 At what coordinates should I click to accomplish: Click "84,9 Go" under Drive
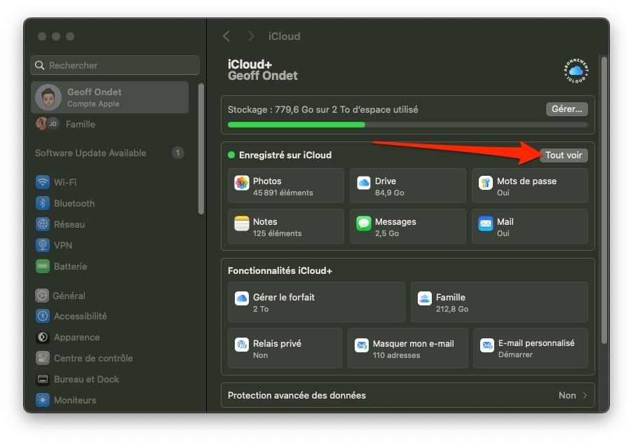[390, 193]
